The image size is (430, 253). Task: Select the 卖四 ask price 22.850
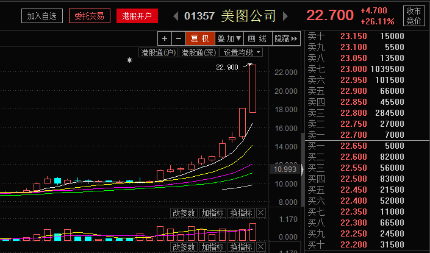tap(354, 102)
